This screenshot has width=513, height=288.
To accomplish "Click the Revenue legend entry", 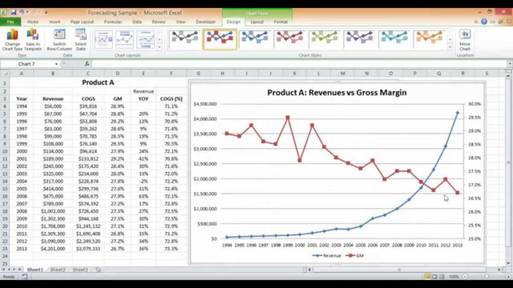I will coord(327,255).
